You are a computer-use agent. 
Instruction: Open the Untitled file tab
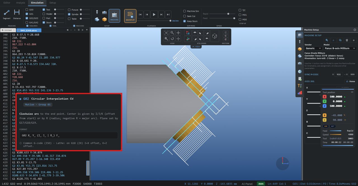[x=8, y=30]
